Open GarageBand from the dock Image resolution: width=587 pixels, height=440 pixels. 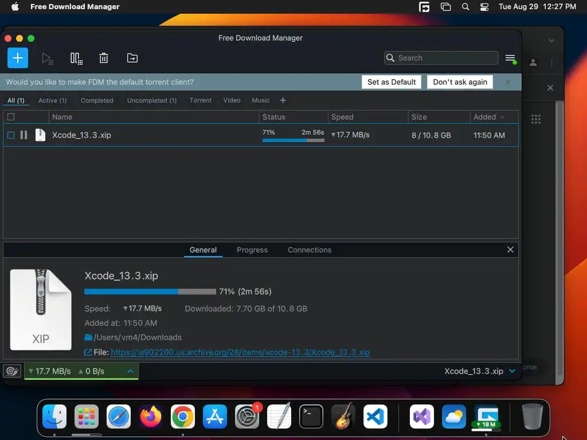tap(343, 417)
